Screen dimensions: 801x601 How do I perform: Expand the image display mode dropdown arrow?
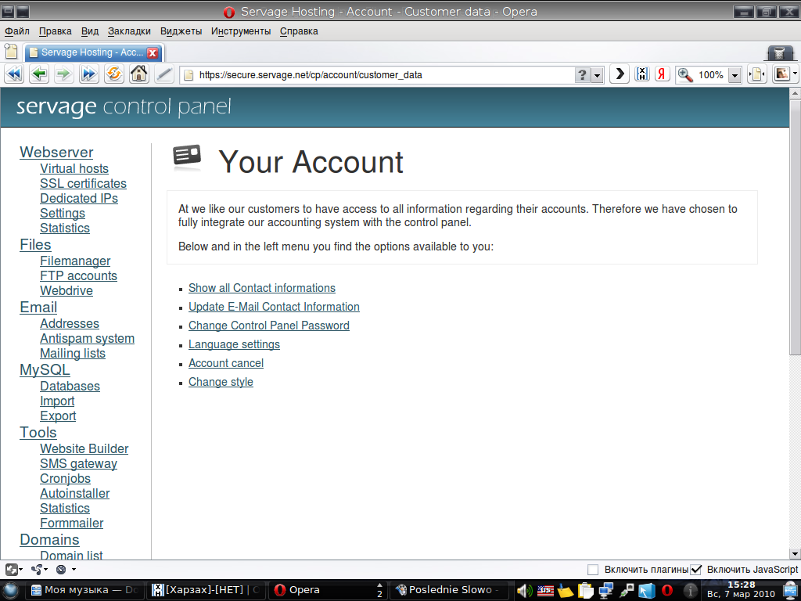tap(796, 74)
